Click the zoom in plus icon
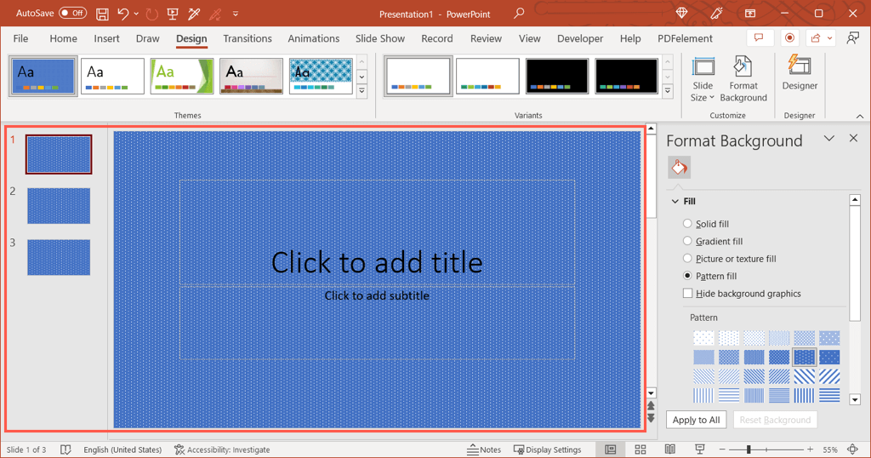The height and width of the screenshot is (458, 871). [x=811, y=449]
